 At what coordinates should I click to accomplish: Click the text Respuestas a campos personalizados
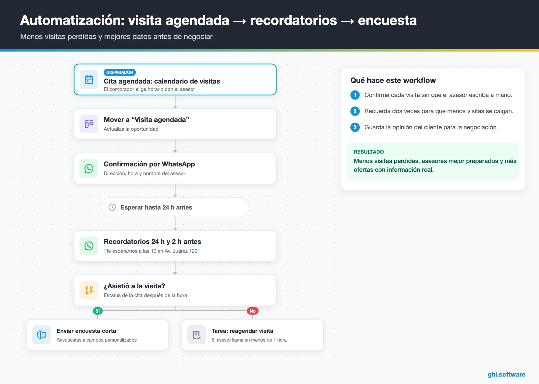pyautogui.click(x=97, y=340)
